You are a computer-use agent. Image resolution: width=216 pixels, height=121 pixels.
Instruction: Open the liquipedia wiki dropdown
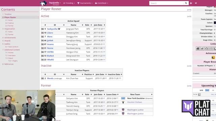click(x=55, y=3)
